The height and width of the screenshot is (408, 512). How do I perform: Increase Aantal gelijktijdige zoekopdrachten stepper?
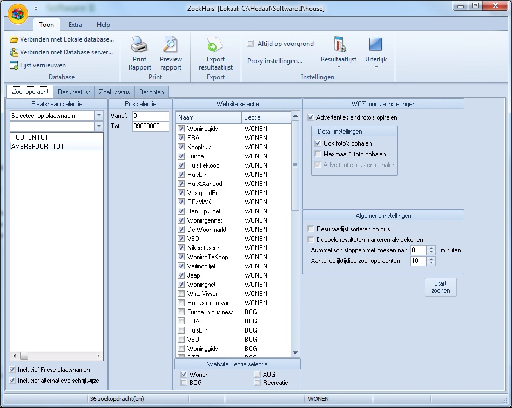[431, 258]
